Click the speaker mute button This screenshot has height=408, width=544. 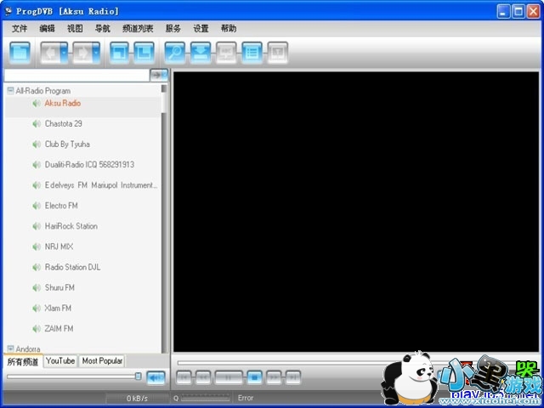(156, 377)
